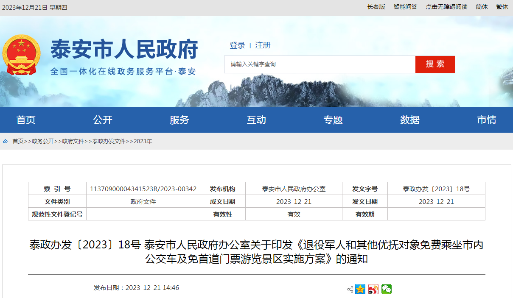Switch to 繁体 traditional Chinese

pyautogui.click(x=502, y=7)
